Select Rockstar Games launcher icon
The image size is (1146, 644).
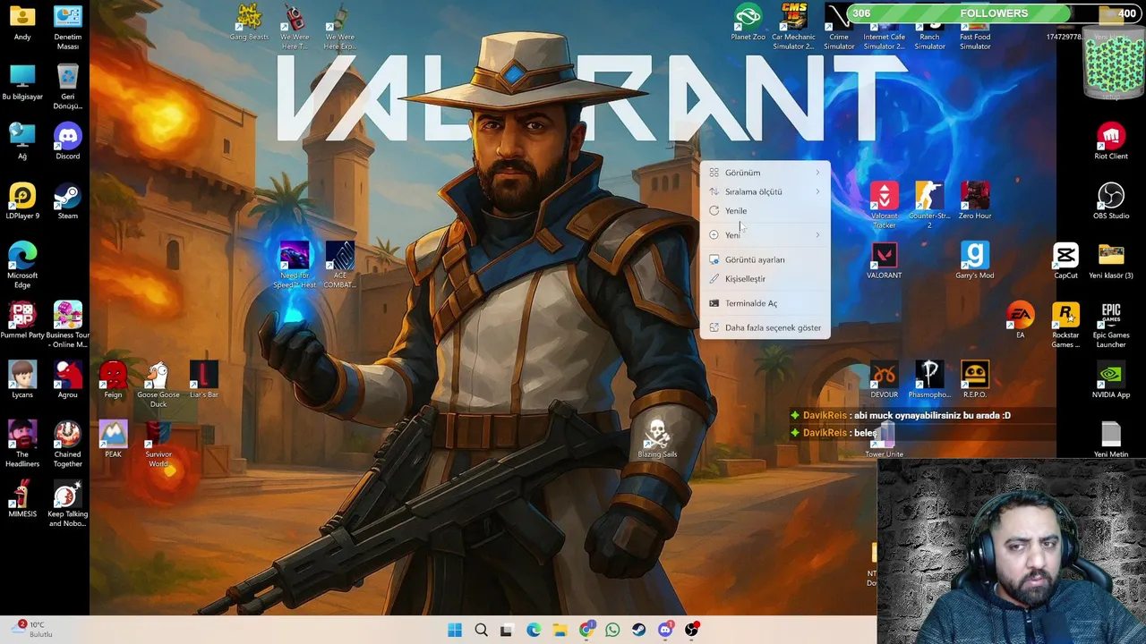coord(1065,326)
